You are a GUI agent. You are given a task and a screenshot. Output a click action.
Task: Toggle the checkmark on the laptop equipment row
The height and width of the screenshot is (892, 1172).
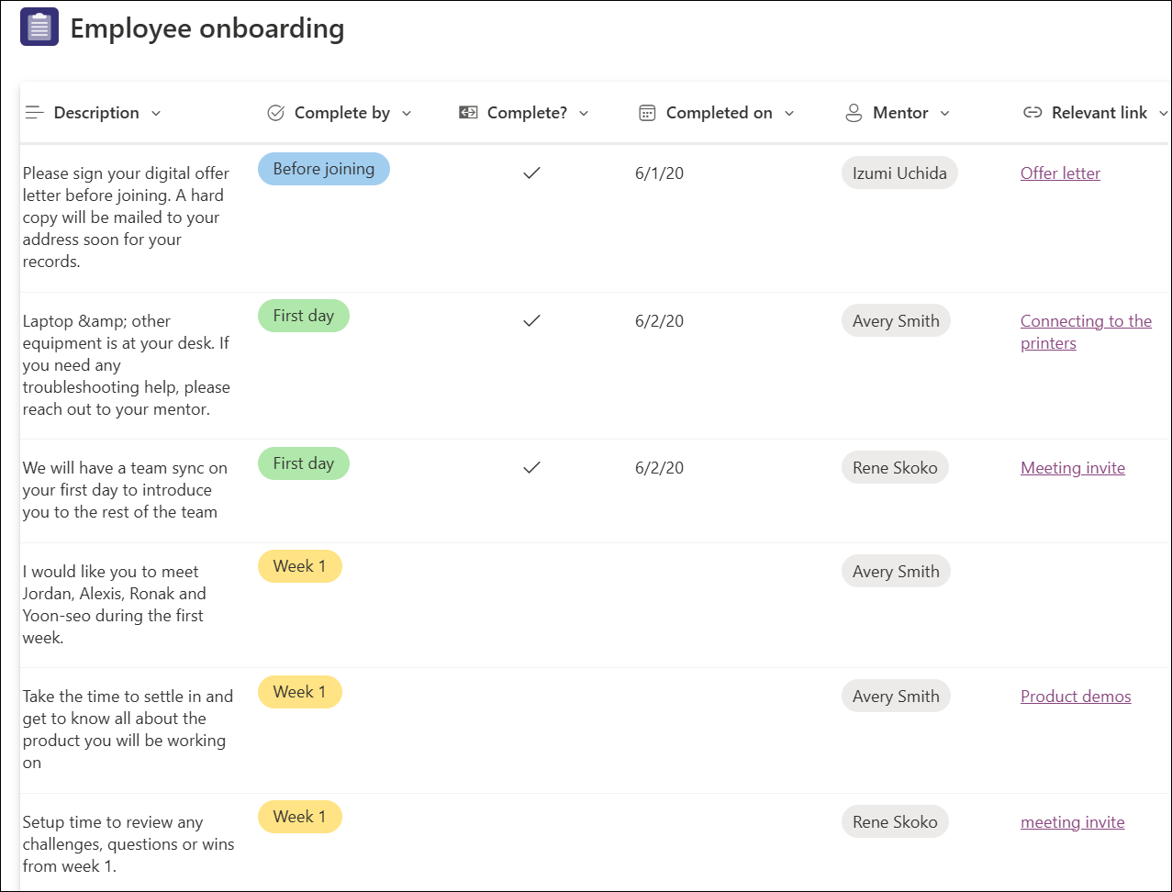[x=531, y=320]
